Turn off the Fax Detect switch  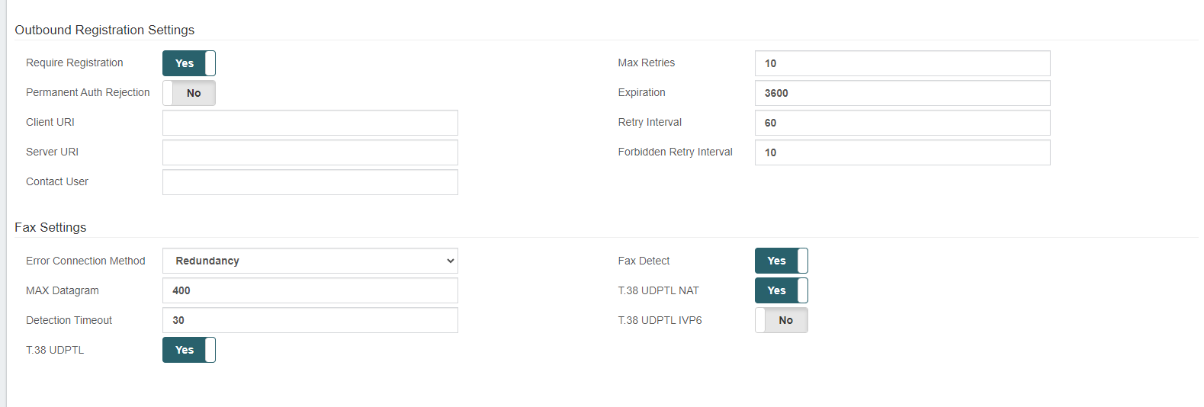pyautogui.click(x=782, y=261)
